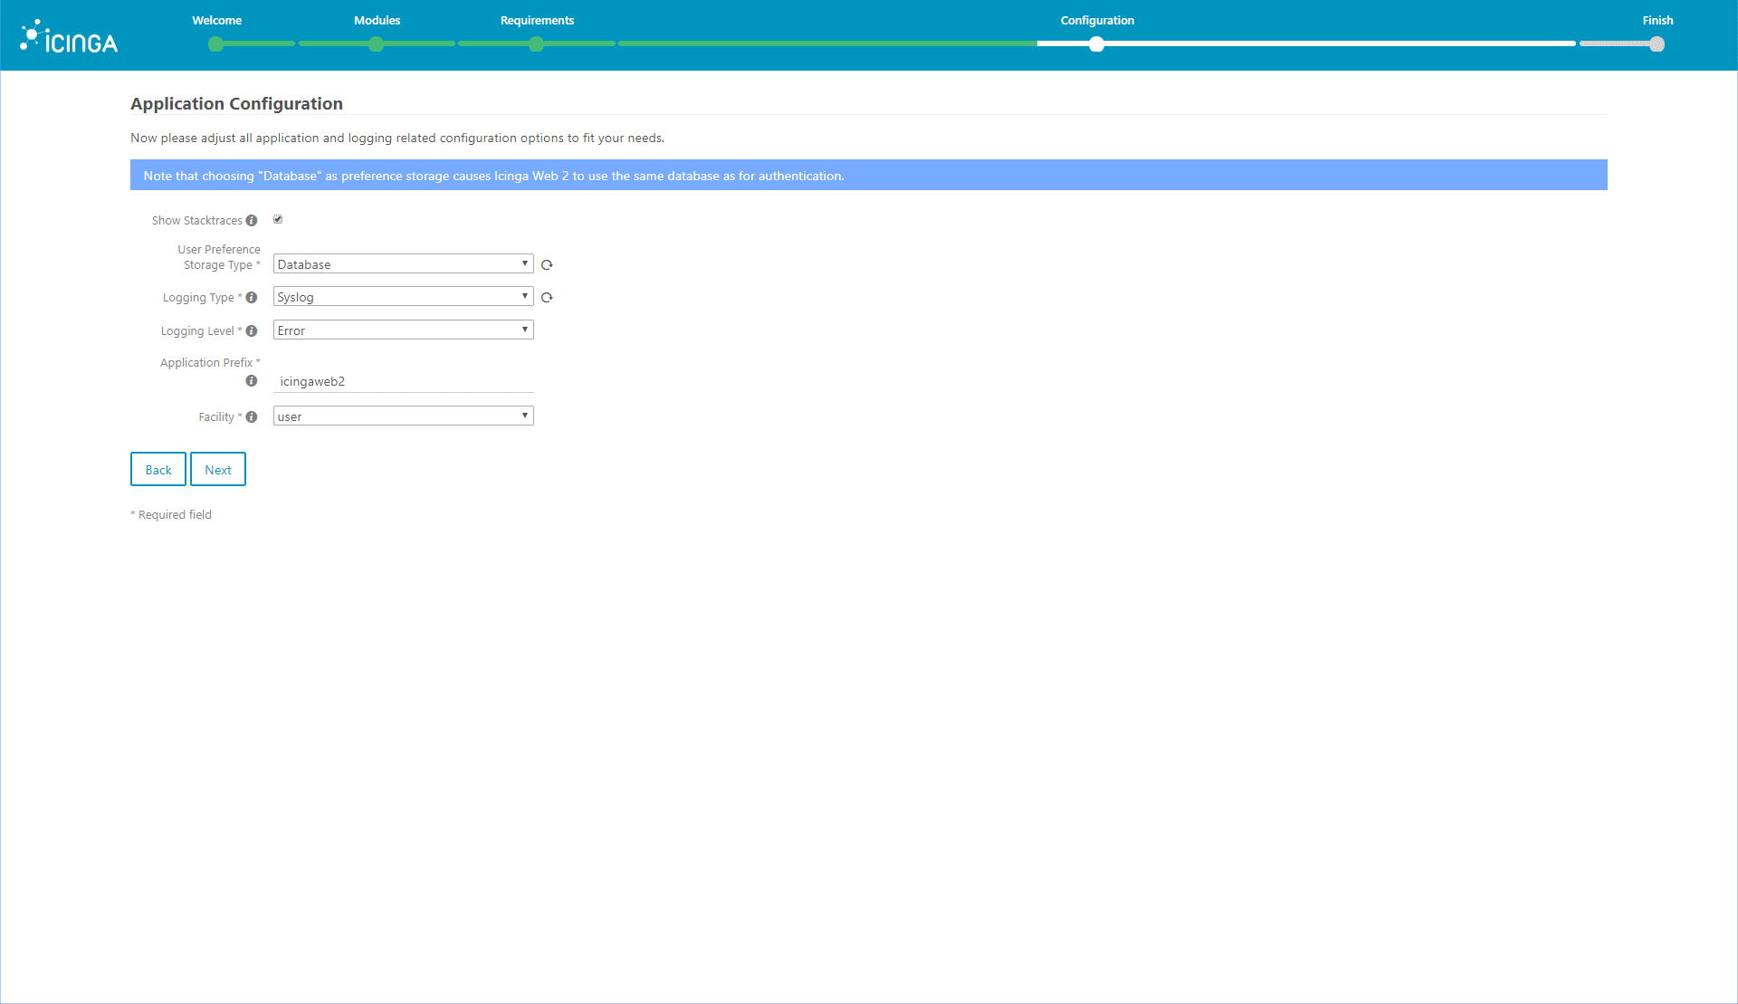1738x1004 pixels.
Task: Open info icon next to Facility
Action: pos(252,417)
